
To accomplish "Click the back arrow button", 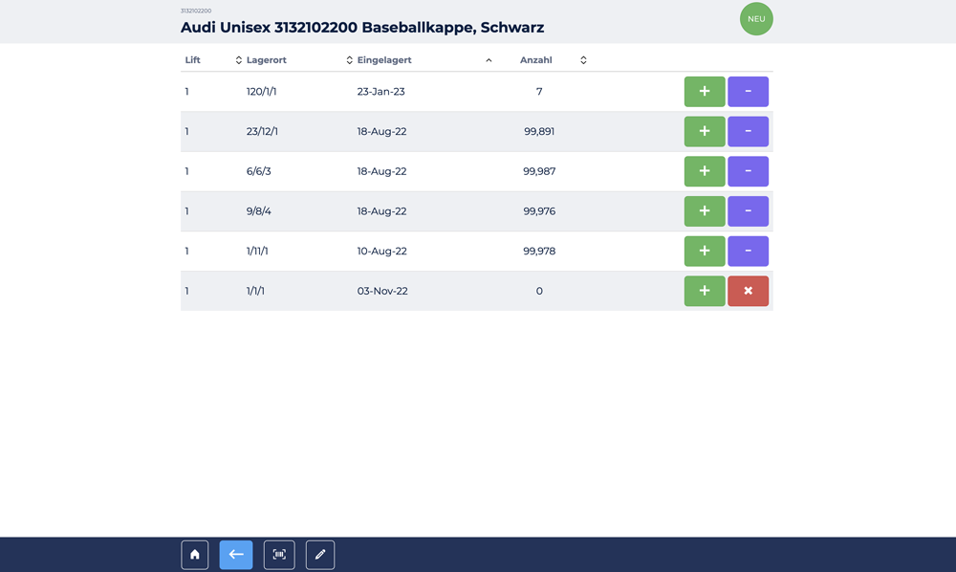I will tap(236, 555).
